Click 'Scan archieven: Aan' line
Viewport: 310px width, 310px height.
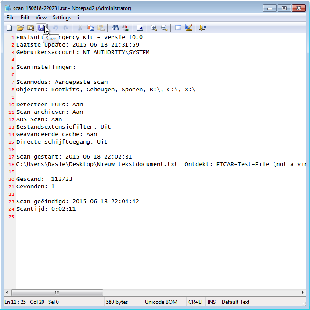tap(50, 112)
